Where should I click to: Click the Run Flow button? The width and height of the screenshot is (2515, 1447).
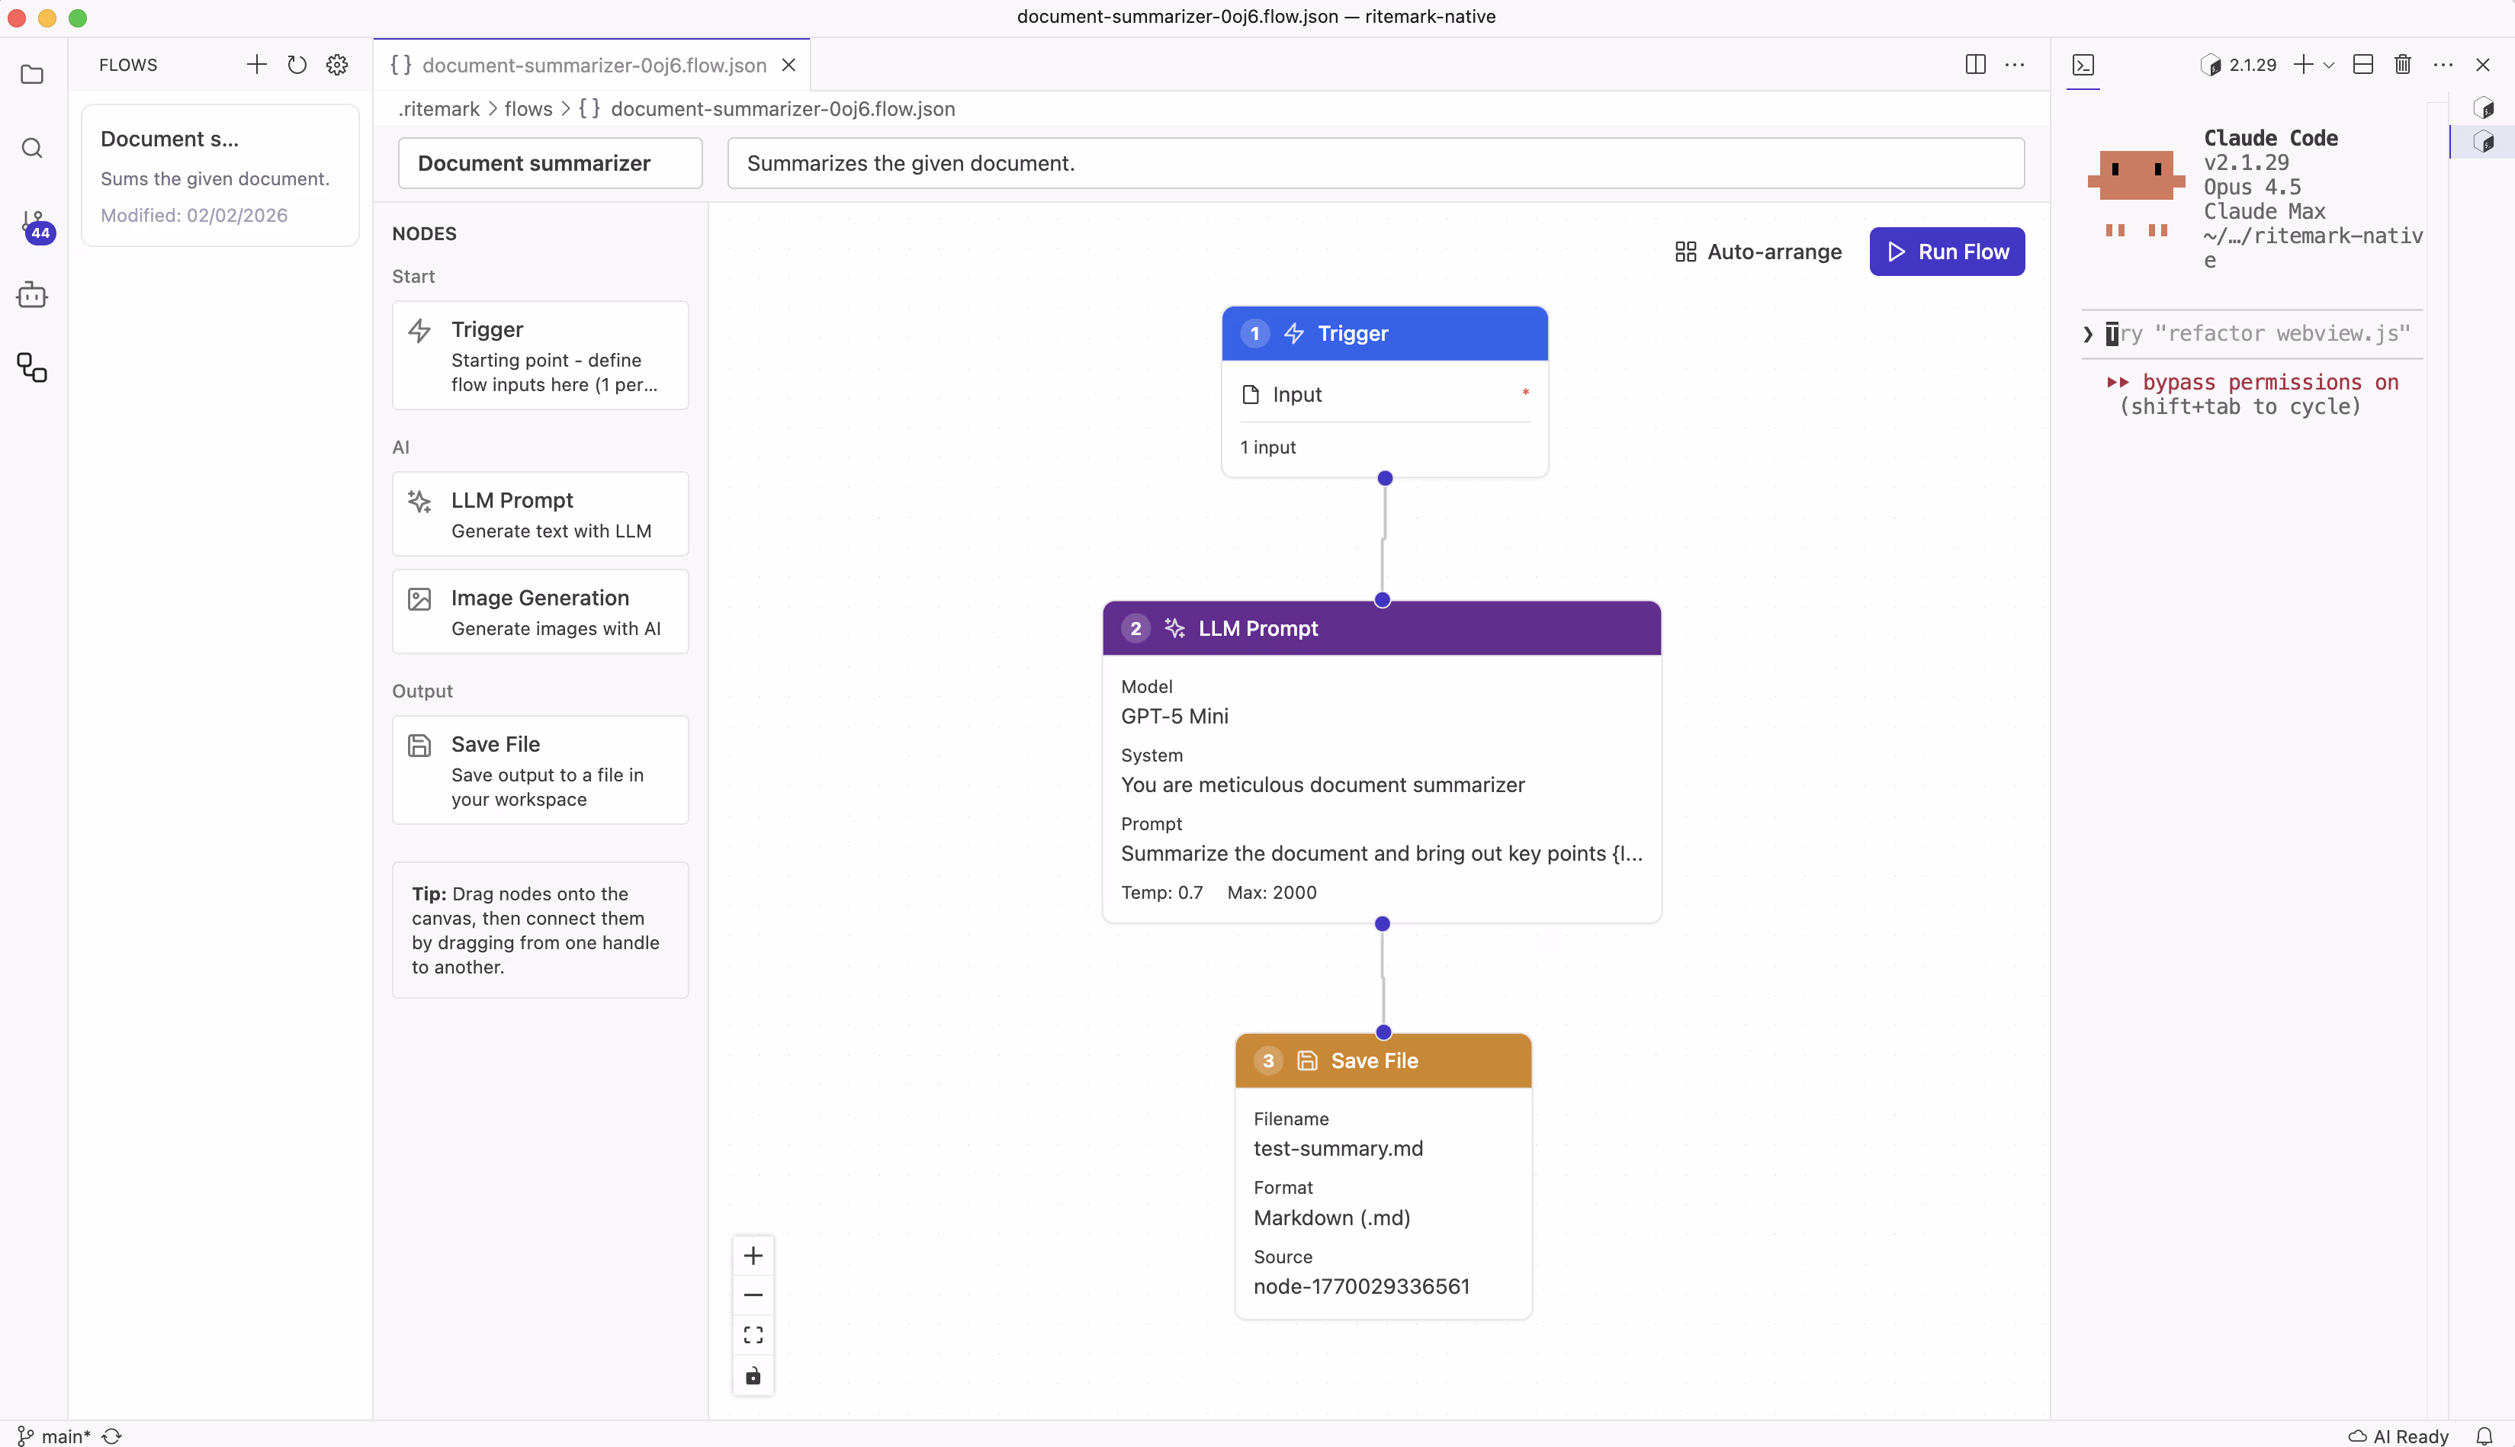(1946, 252)
